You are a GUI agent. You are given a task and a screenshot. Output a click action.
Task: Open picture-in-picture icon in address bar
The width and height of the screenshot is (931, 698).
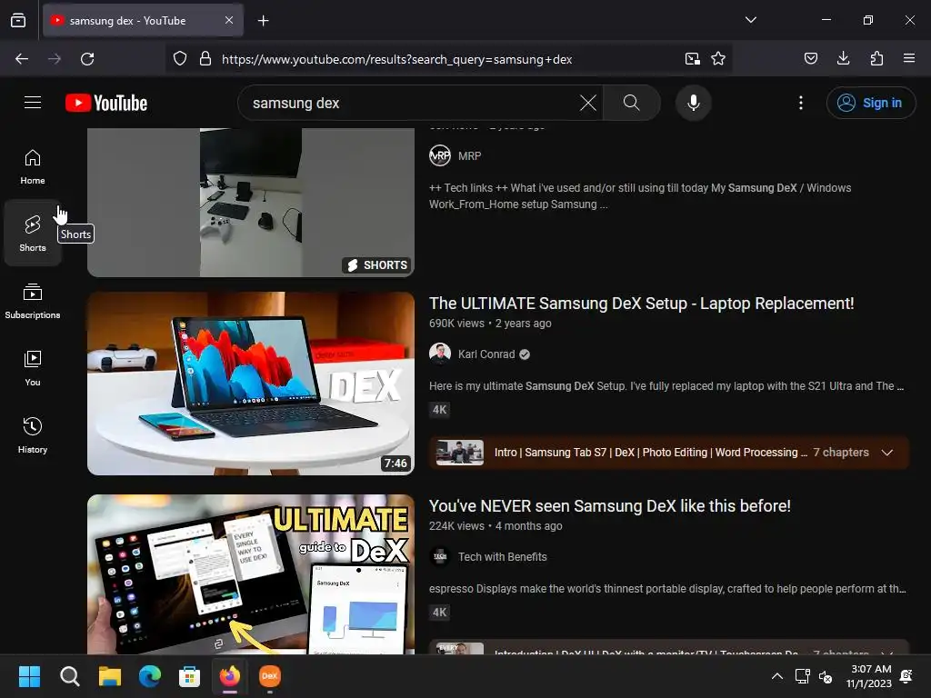tap(692, 59)
